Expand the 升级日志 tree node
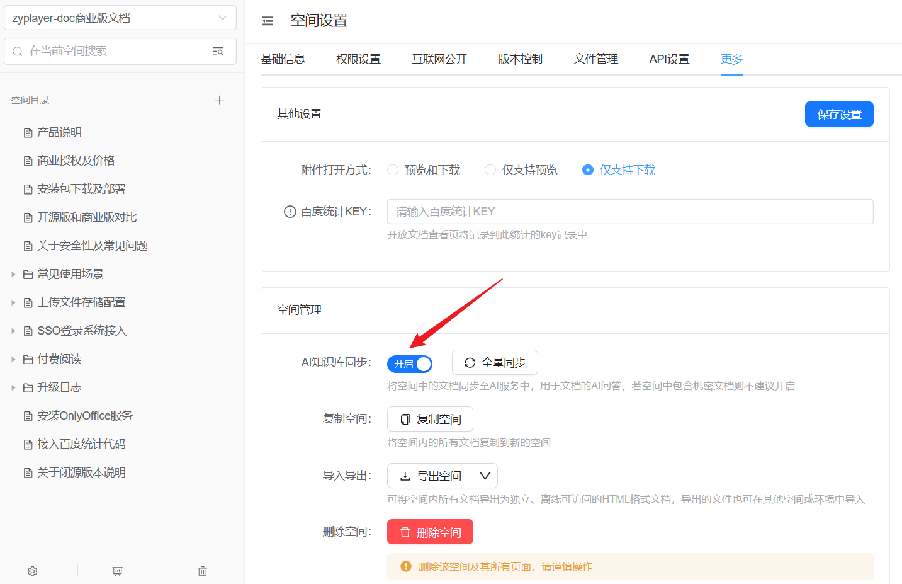Screen dimensions: 902x584 13,387
